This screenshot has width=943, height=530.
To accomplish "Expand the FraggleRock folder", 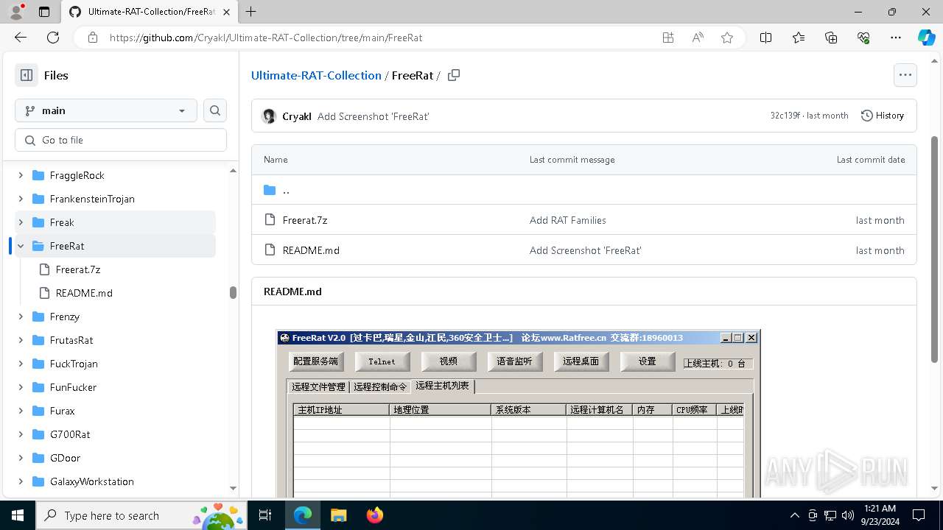I will point(21,175).
